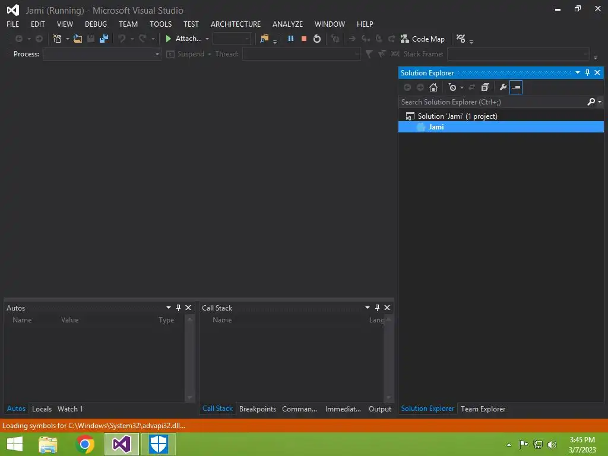Open the EDIT menu
The height and width of the screenshot is (456, 608).
[37, 24]
